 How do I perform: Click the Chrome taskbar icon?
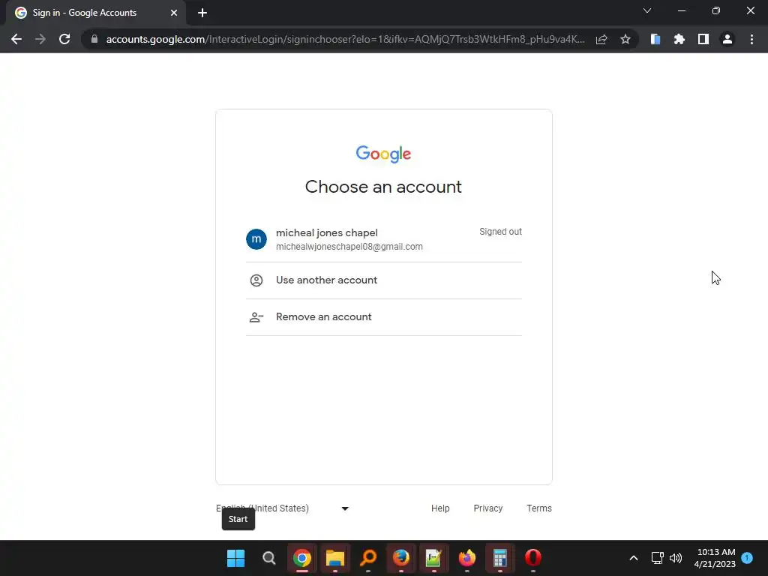point(302,558)
